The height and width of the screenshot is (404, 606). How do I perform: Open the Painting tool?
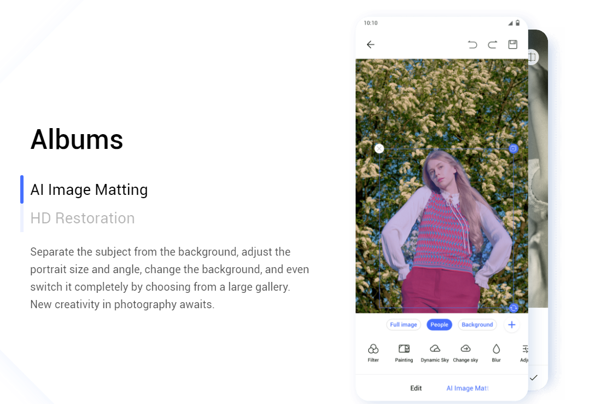(x=404, y=353)
